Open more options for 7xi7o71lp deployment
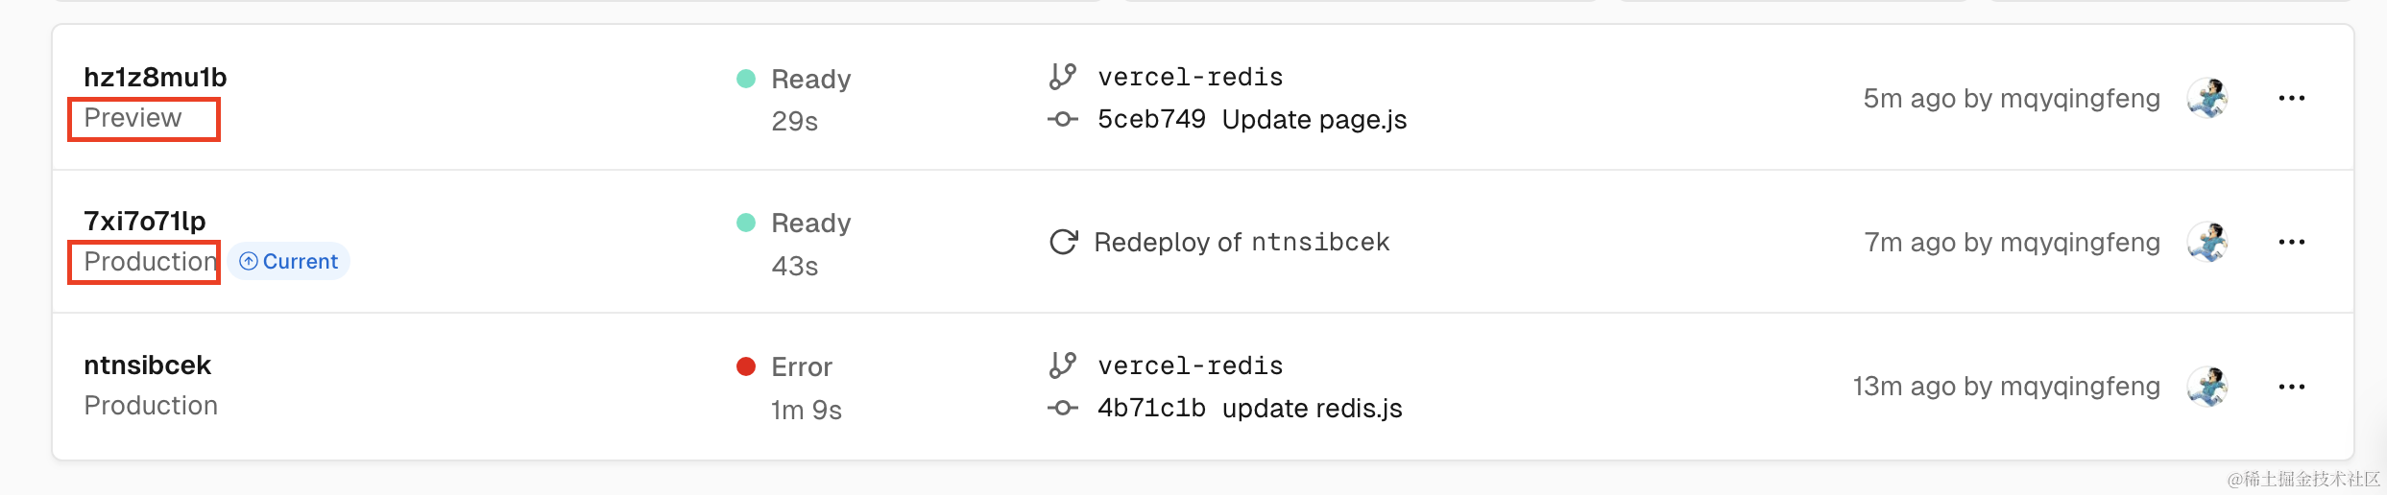The width and height of the screenshot is (2387, 495). tap(2291, 242)
